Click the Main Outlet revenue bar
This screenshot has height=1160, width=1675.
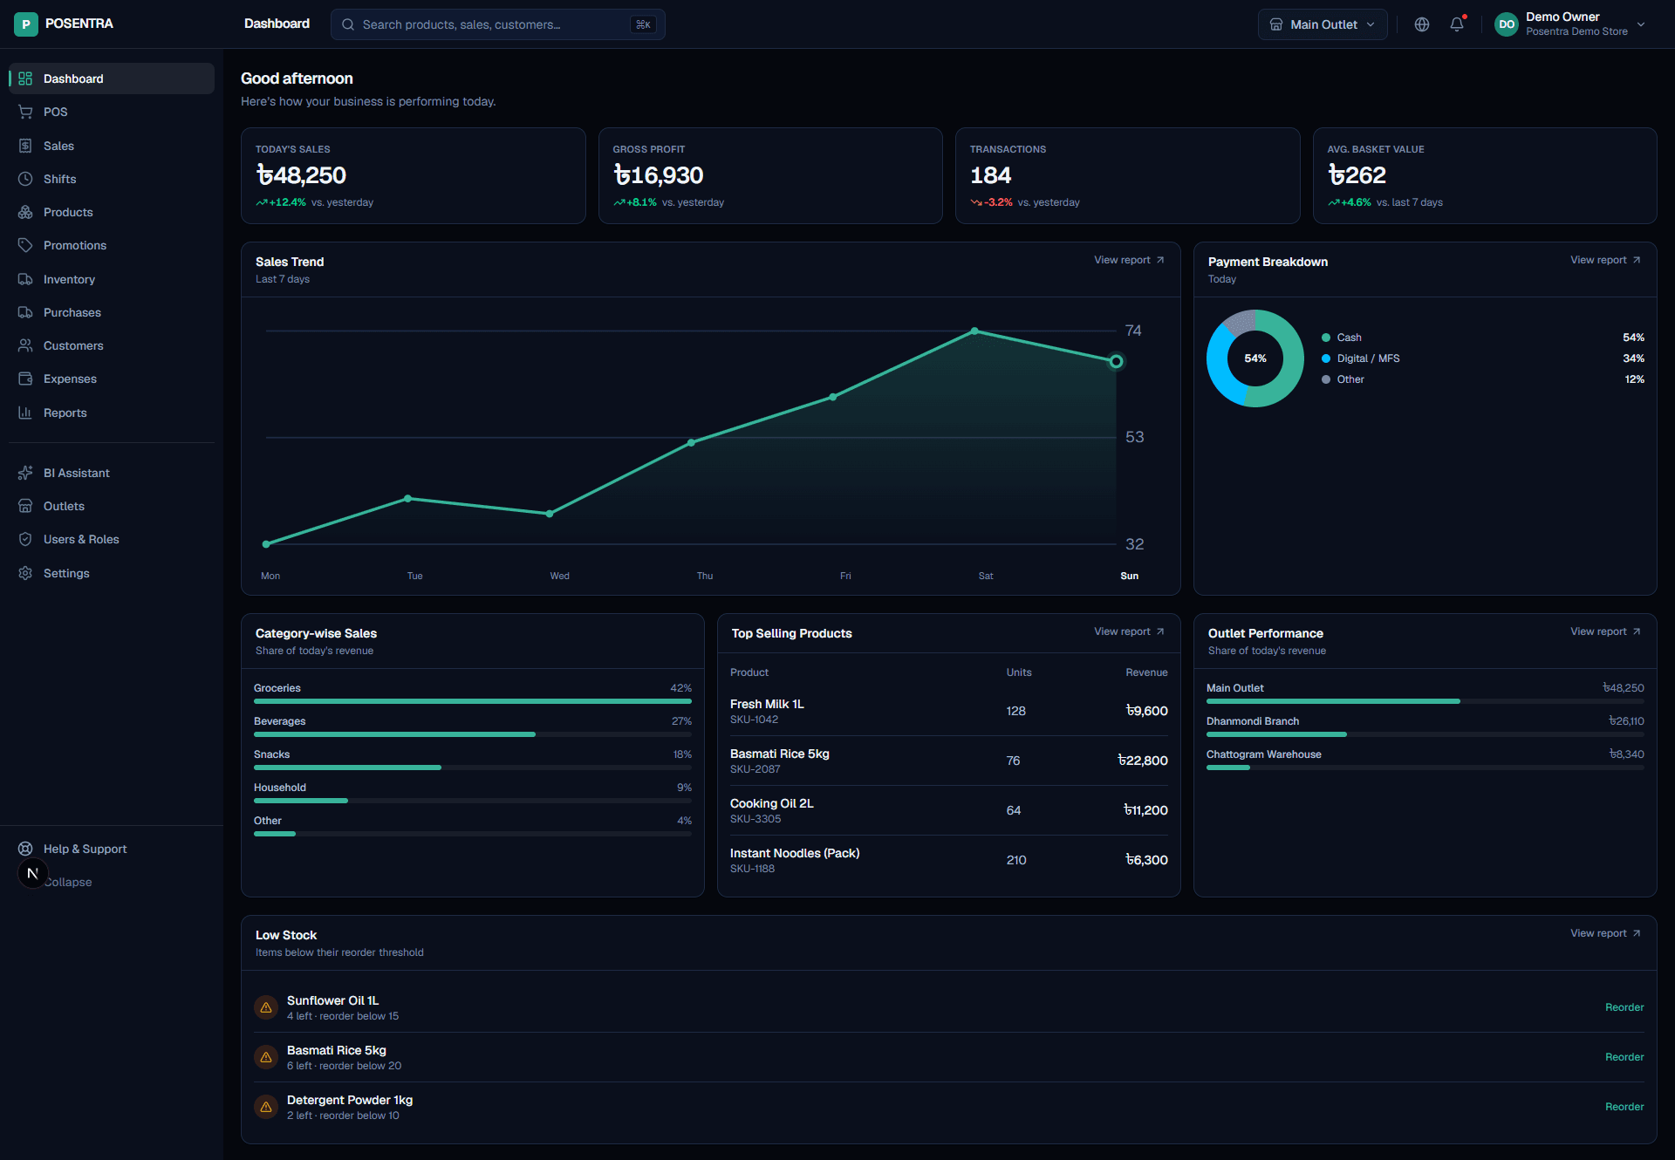tap(1425, 701)
